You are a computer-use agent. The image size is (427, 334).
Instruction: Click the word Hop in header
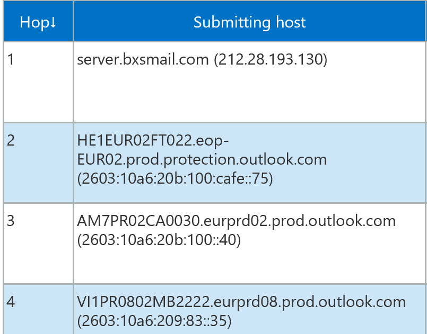(x=34, y=22)
